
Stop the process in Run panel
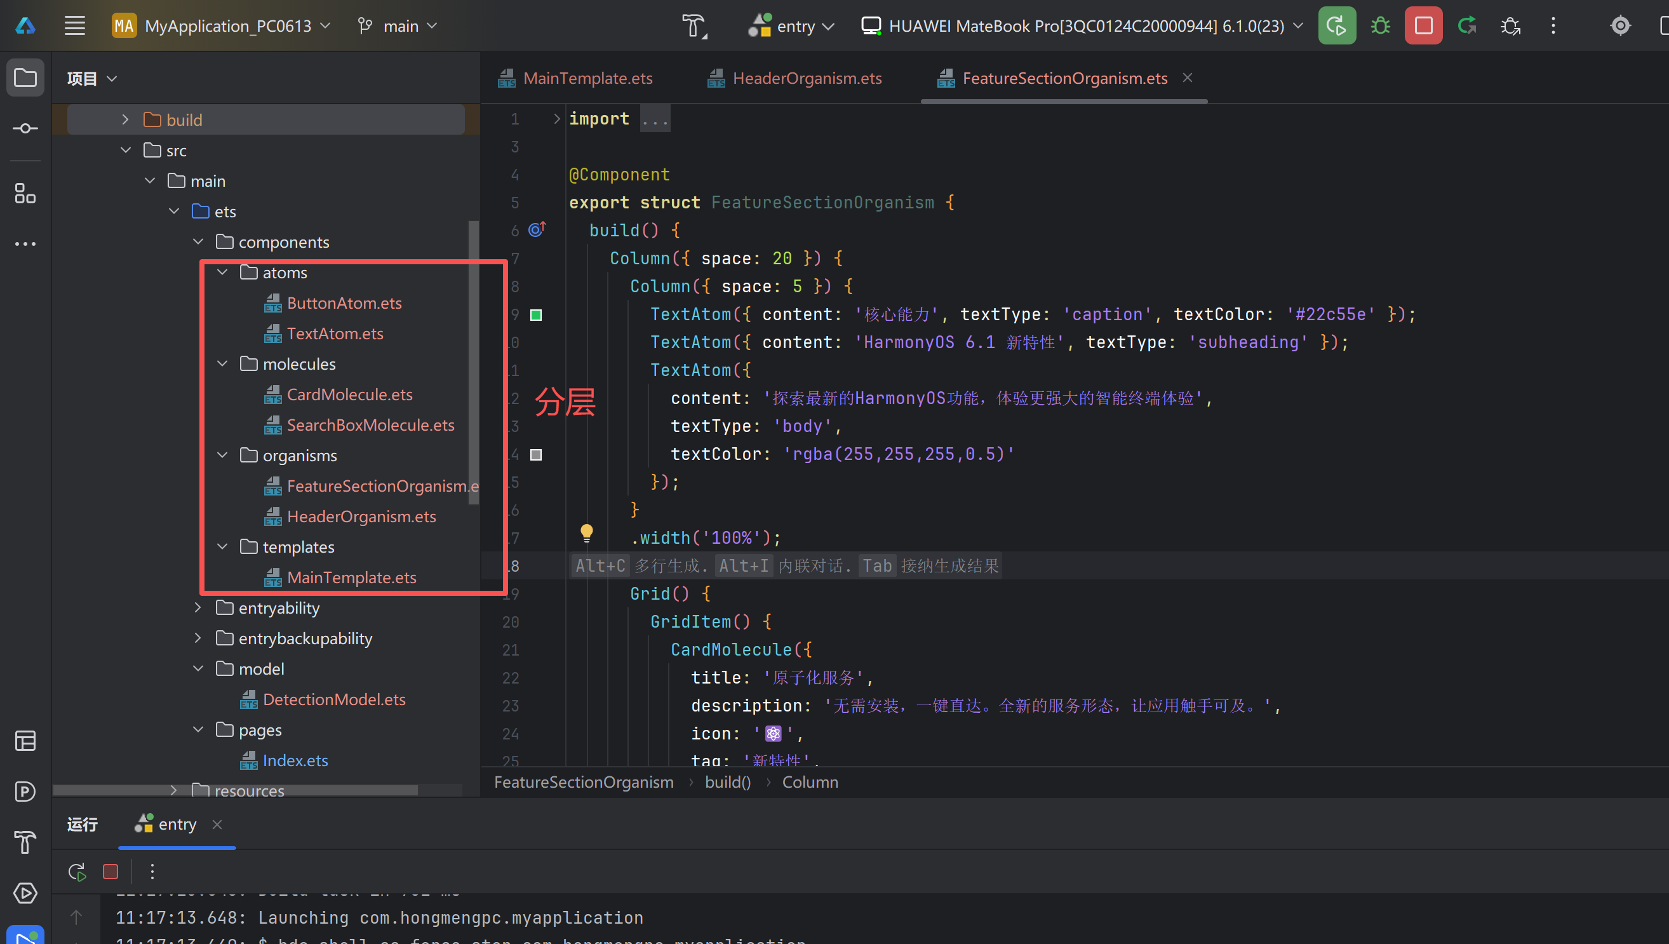pyautogui.click(x=110, y=872)
